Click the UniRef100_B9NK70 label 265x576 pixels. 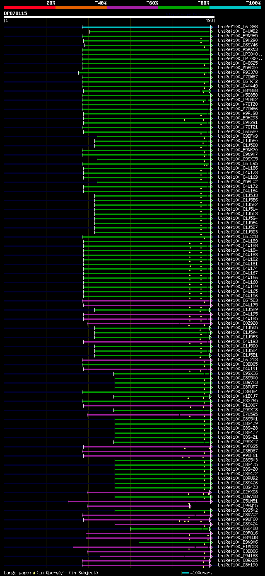pos(238,150)
